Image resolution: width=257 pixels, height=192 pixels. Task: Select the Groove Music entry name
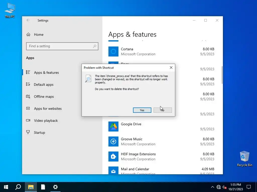(132, 139)
